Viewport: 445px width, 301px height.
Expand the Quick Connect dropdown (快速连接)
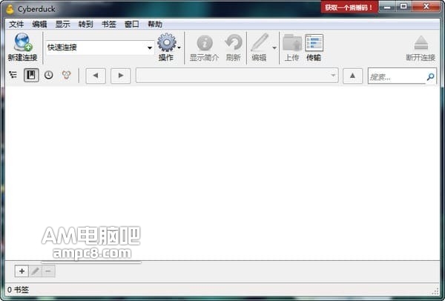pos(150,47)
